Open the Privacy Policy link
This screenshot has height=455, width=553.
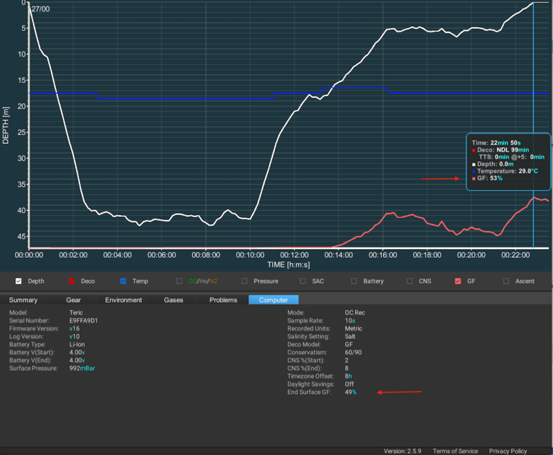[508, 451]
